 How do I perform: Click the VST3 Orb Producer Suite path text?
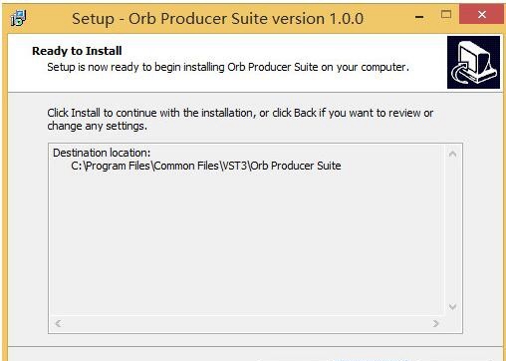coord(206,166)
